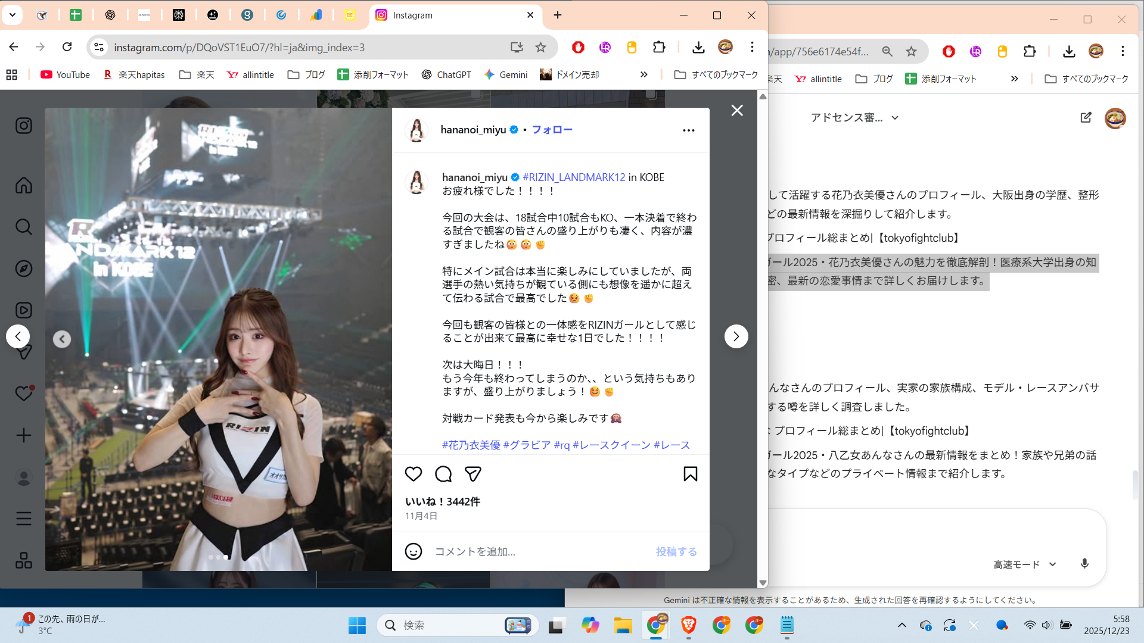Like the post with the heart button
Viewport: 1144px width, 643px height.
coord(414,474)
